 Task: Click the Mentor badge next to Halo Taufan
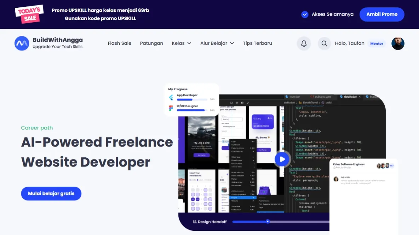376,43
